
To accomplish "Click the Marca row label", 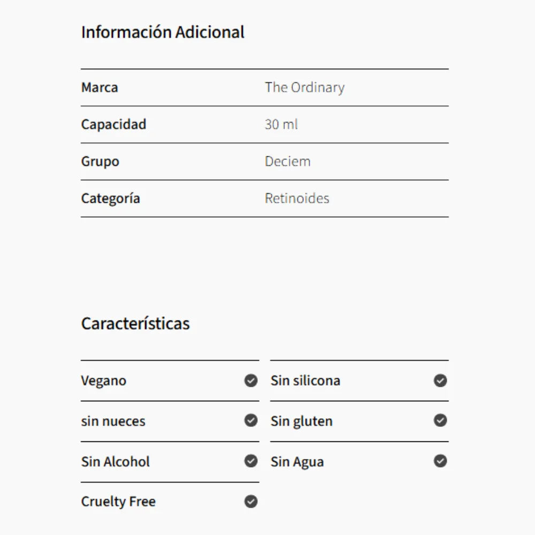I will pyautogui.click(x=100, y=87).
